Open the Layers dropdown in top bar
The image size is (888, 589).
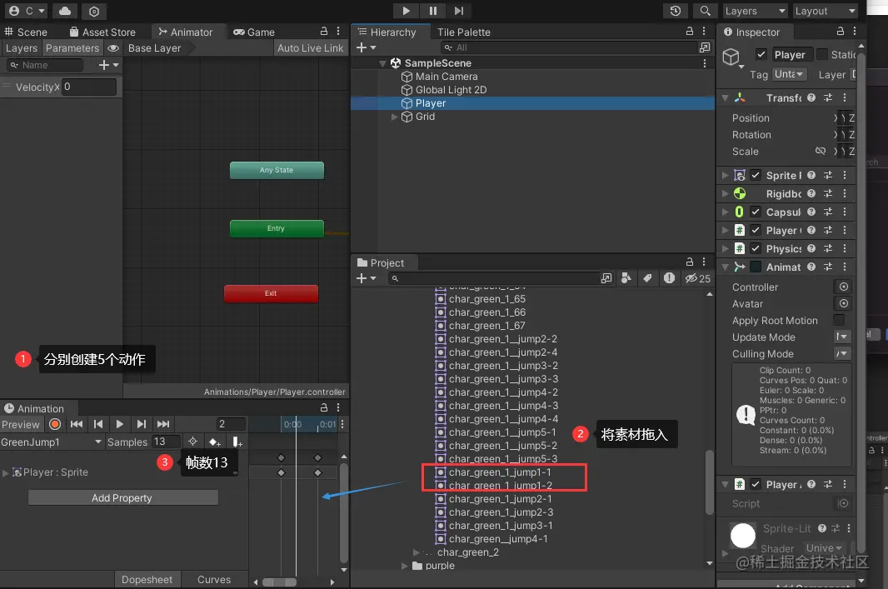tap(755, 11)
